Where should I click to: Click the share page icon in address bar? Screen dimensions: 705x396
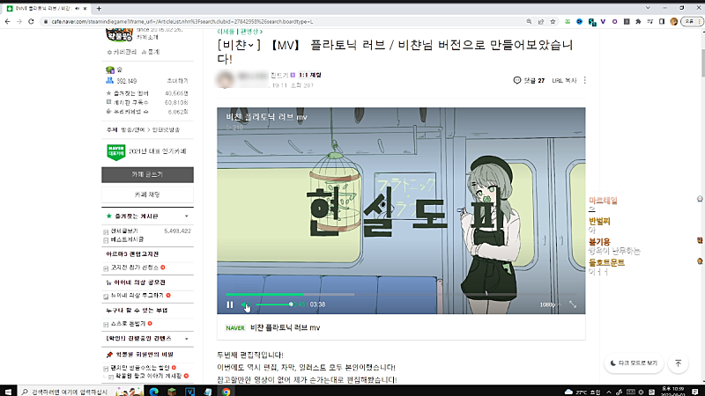[541, 21]
